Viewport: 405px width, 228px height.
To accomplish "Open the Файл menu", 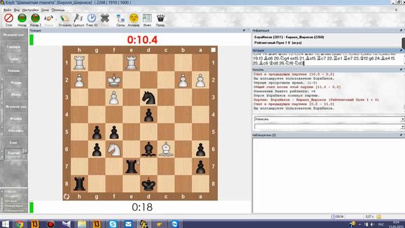I will pos(7,10).
